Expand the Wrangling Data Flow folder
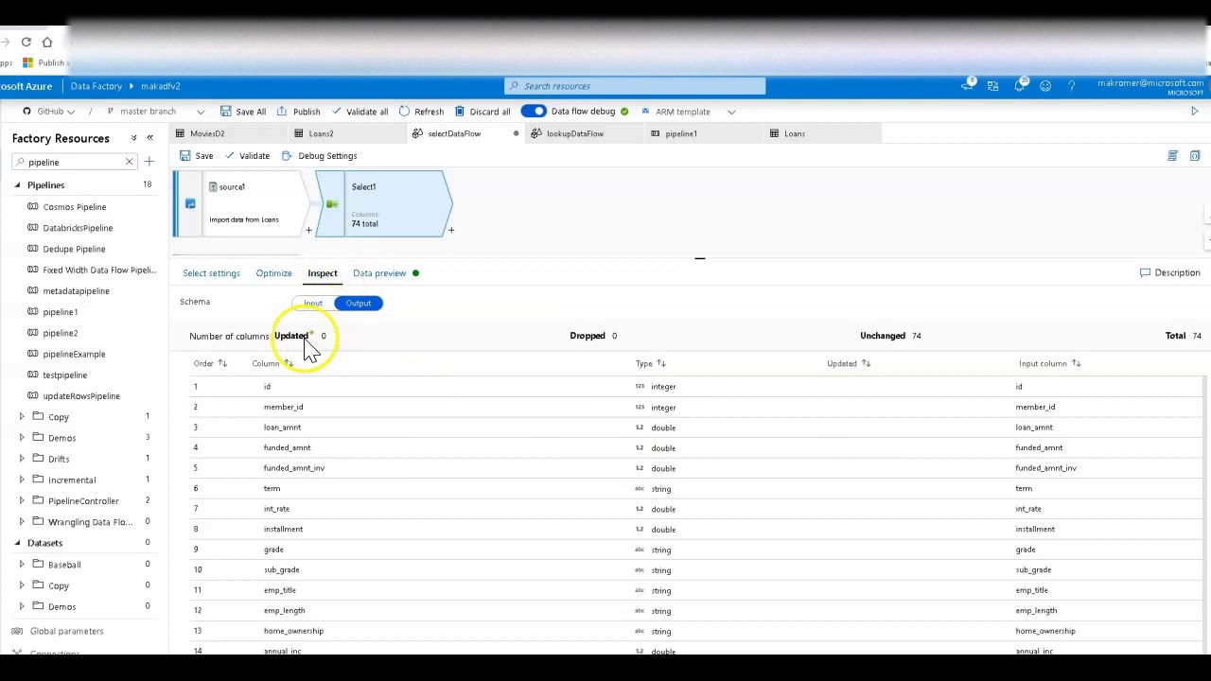1211x681 pixels. click(x=22, y=521)
